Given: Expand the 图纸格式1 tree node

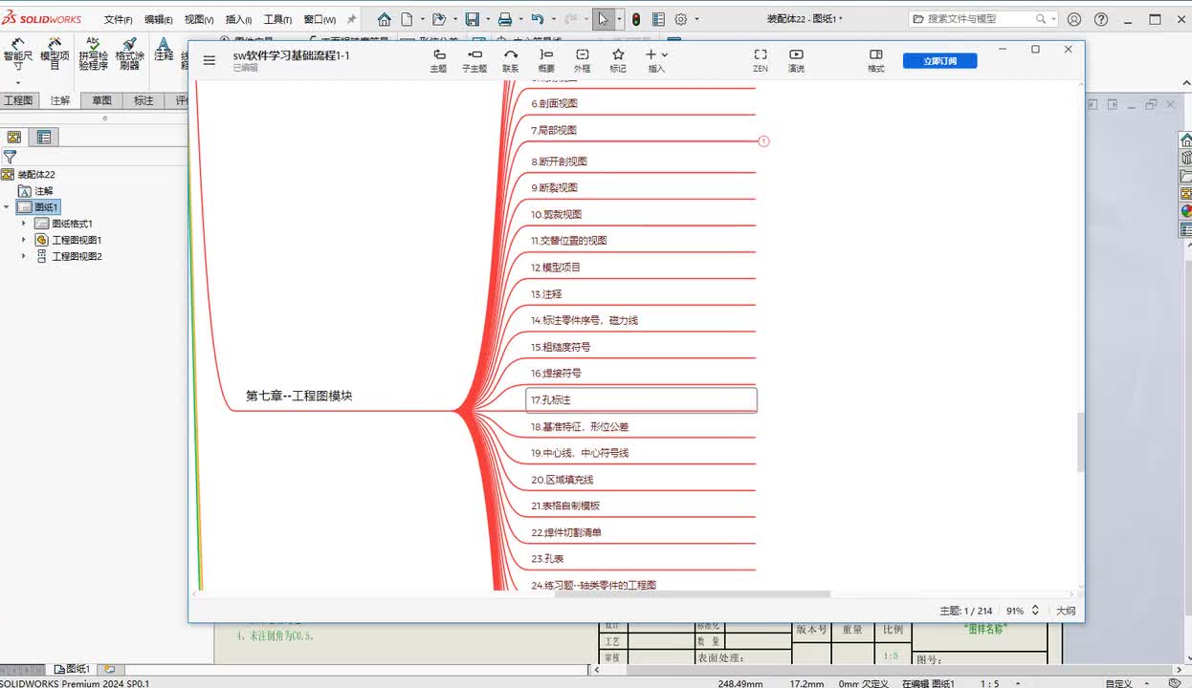Looking at the screenshot, I should [24, 224].
